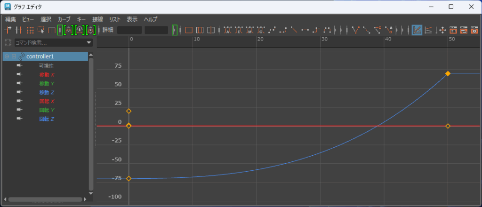
Task: Click the icon left of the command search box
Action: click(x=8, y=42)
